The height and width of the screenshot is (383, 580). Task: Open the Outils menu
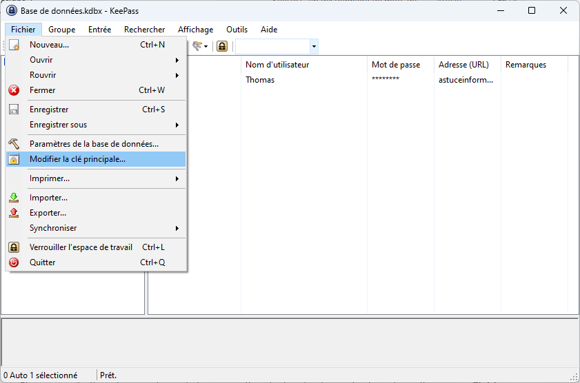click(237, 30)
